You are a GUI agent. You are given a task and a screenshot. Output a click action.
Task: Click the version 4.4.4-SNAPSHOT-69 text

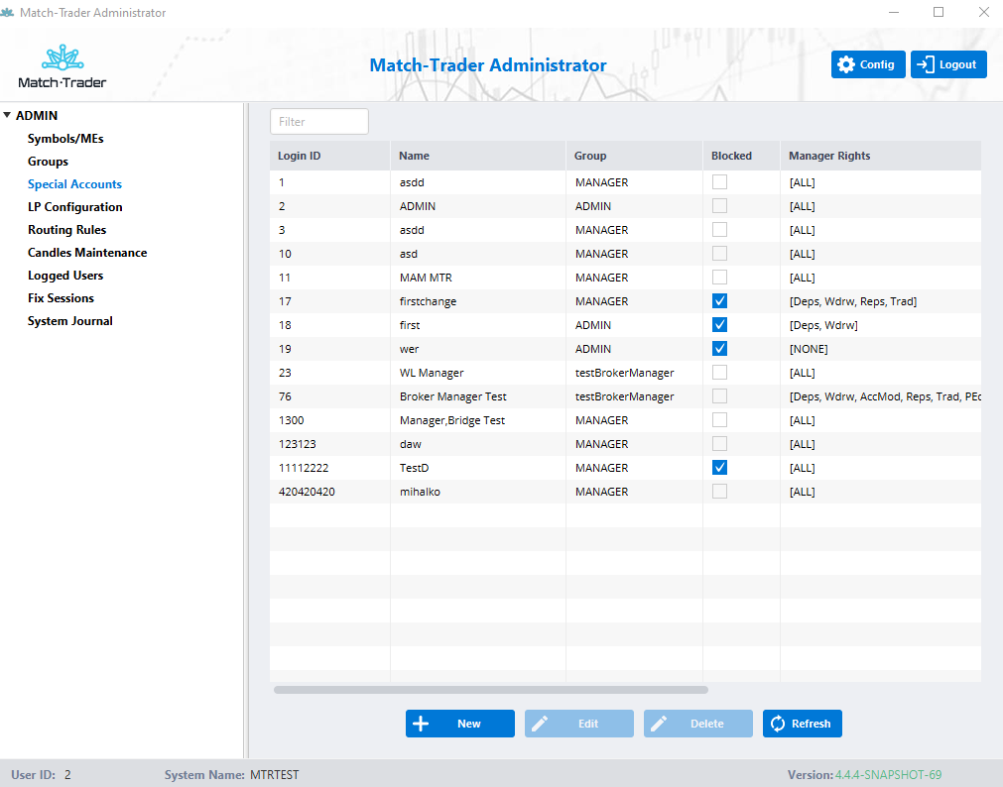888,775
